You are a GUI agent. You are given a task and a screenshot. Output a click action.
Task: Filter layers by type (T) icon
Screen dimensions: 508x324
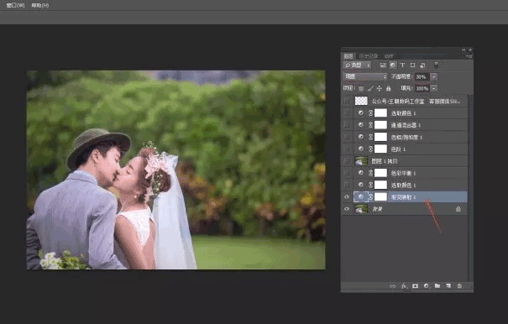click(402, 65)
